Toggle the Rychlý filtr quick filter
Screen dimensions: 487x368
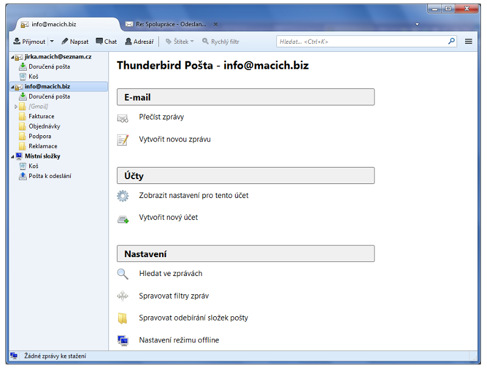tap(221, 41)
